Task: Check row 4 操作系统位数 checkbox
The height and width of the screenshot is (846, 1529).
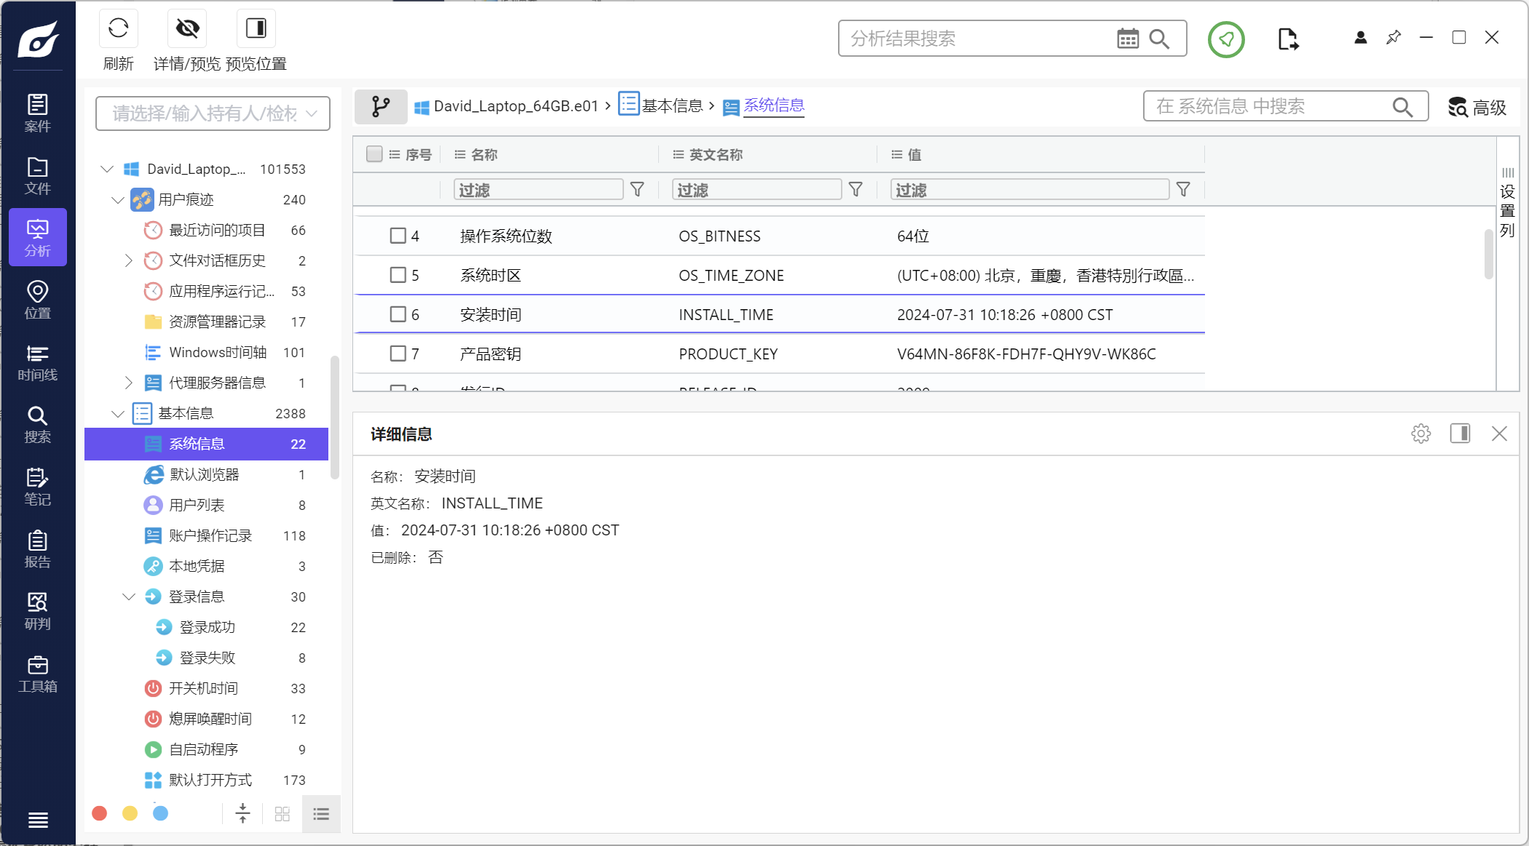Action: click(x=398, y=236)
